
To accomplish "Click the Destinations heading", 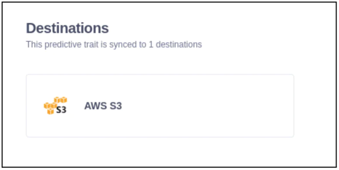I will point(67,28).
